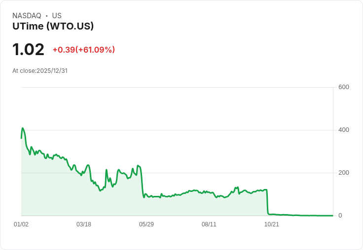Click the NASDAQ exchange label

(x=27, y=16)
